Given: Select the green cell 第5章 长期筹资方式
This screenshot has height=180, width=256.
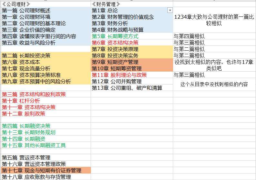Looking at the screenshot, I should [132, 36].
